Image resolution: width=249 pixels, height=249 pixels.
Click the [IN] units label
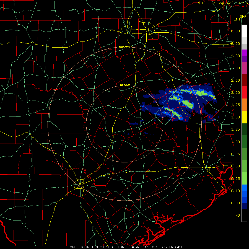coord(236,19)
